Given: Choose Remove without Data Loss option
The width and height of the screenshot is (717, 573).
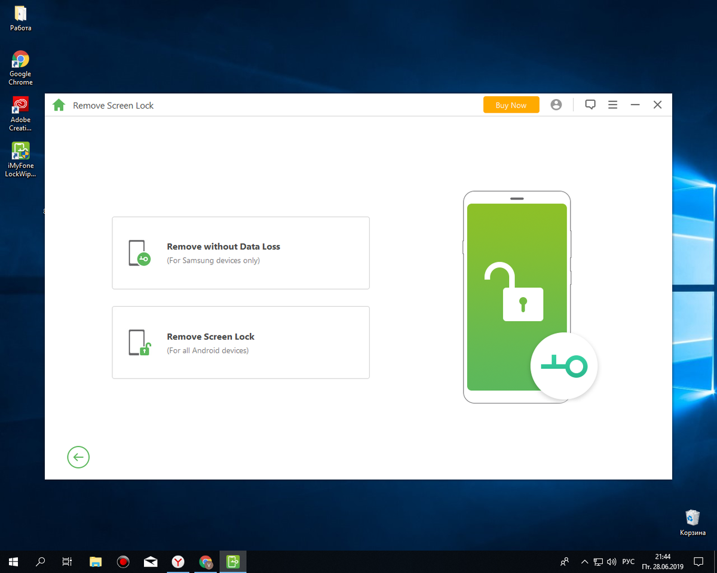Looking at the screenshot, I should point(241,253).
